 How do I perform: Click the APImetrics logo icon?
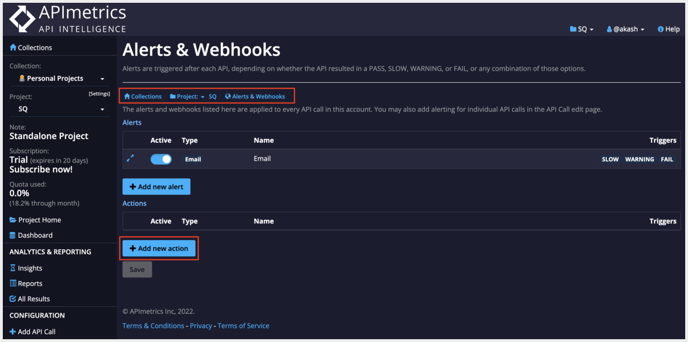(x=22, y=19)
